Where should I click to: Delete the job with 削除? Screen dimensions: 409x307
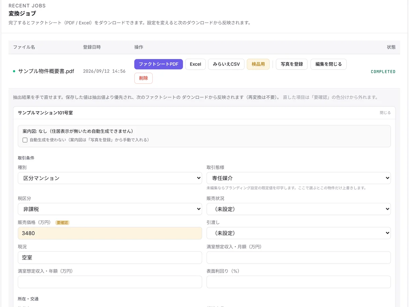coord(143,78)
